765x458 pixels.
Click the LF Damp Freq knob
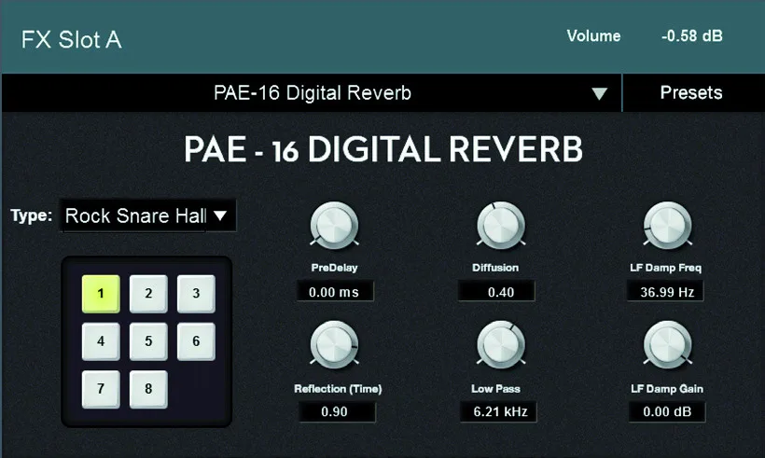[x=667, y=226]
